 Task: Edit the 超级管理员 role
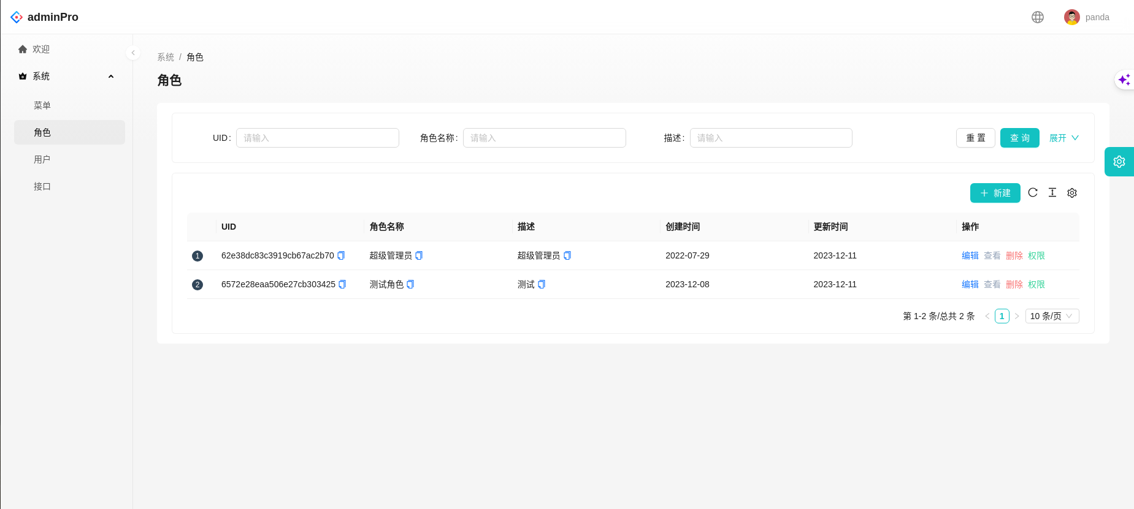click(970, 255)
